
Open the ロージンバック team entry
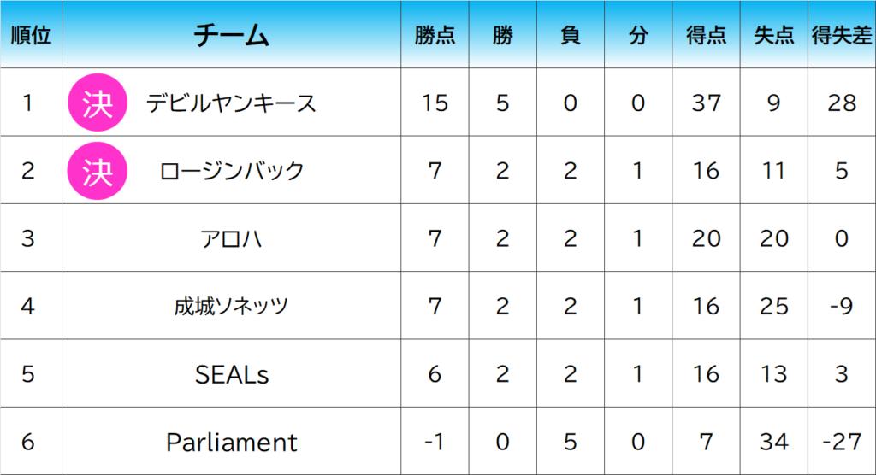pos(232,171)
